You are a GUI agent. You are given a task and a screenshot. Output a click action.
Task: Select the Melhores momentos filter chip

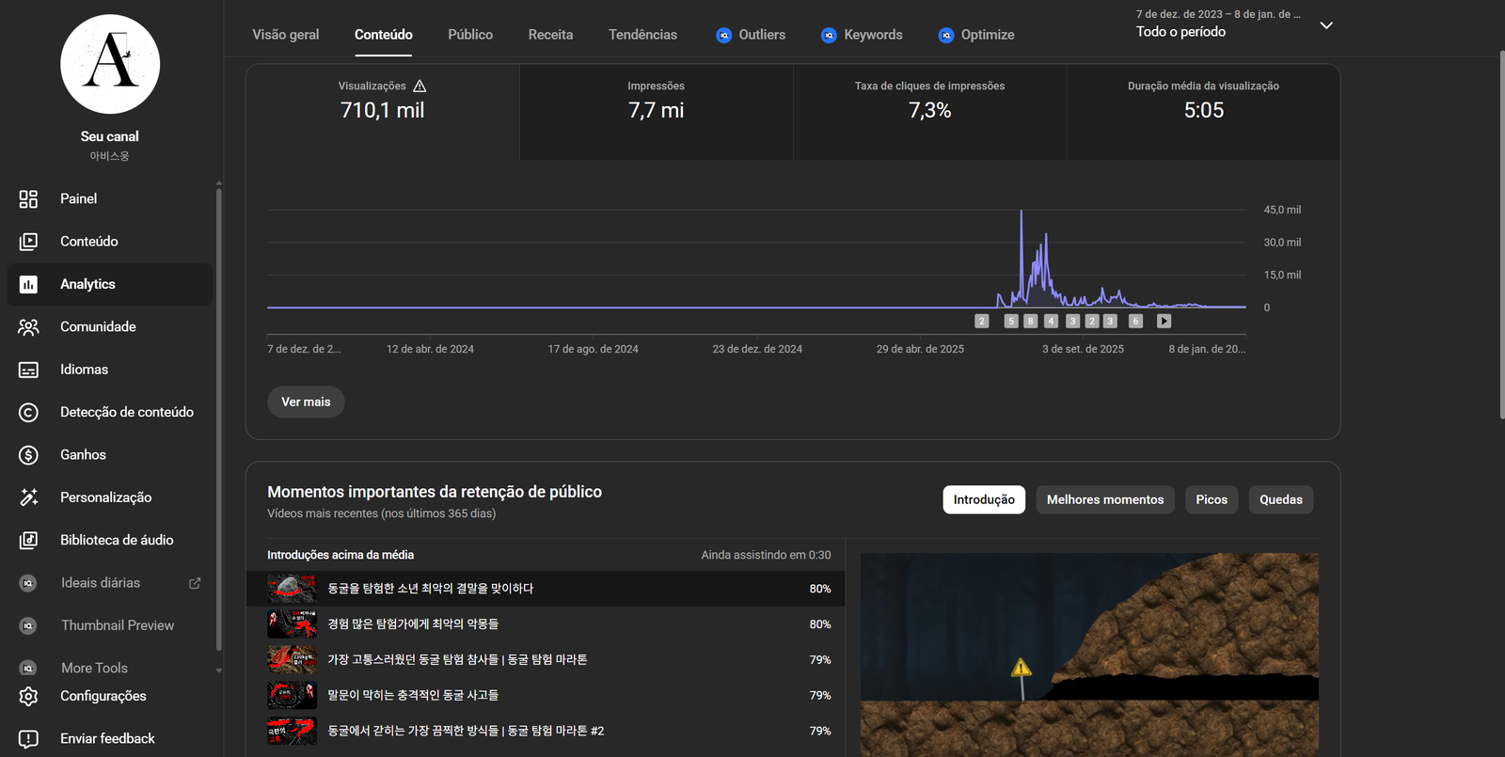1104,499
